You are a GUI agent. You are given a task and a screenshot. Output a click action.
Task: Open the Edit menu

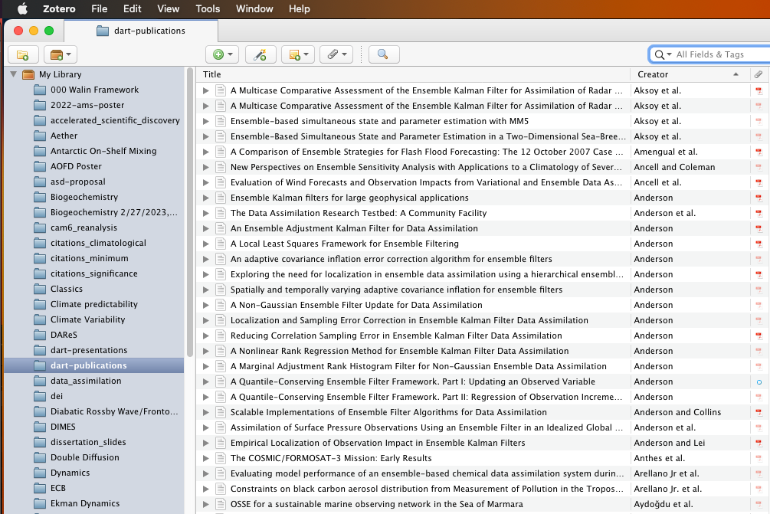coord(132,8)
